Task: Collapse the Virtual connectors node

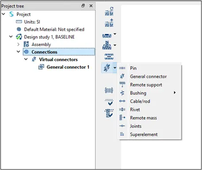Action: click(x=26, y=59)
